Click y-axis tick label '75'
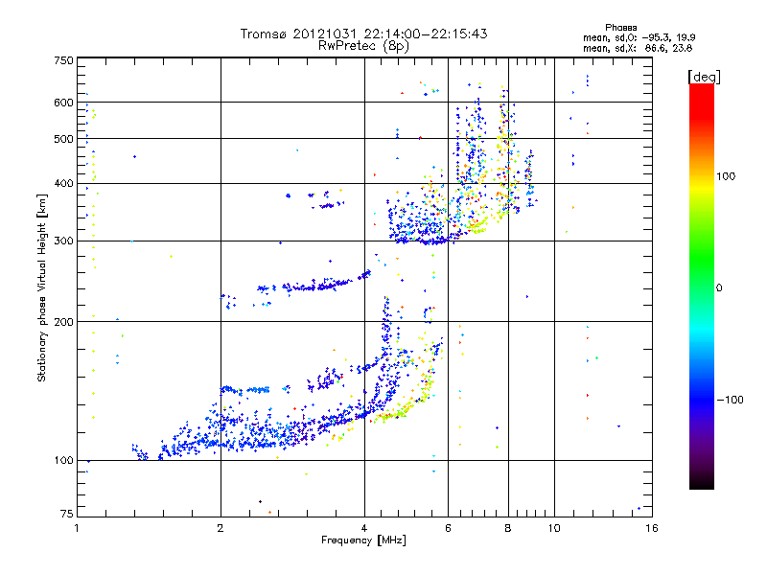The width and height of the screenshot is (767, 575). click(67, 514)
